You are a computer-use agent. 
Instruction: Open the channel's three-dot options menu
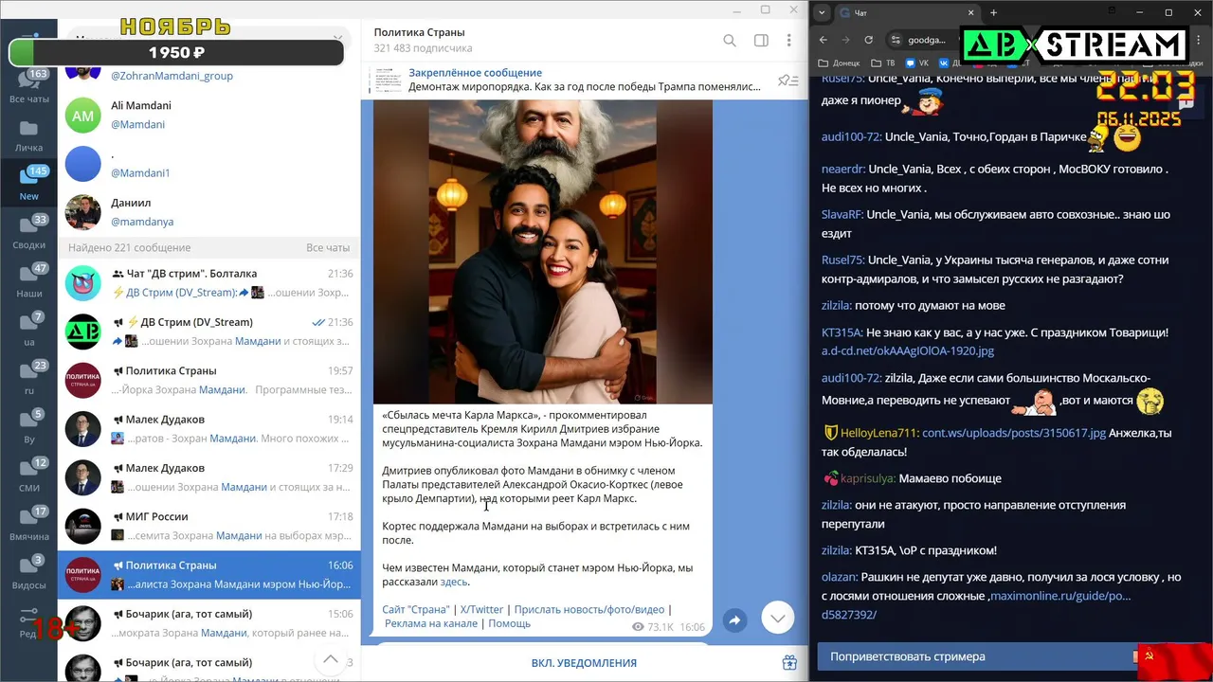coord(788,41)
